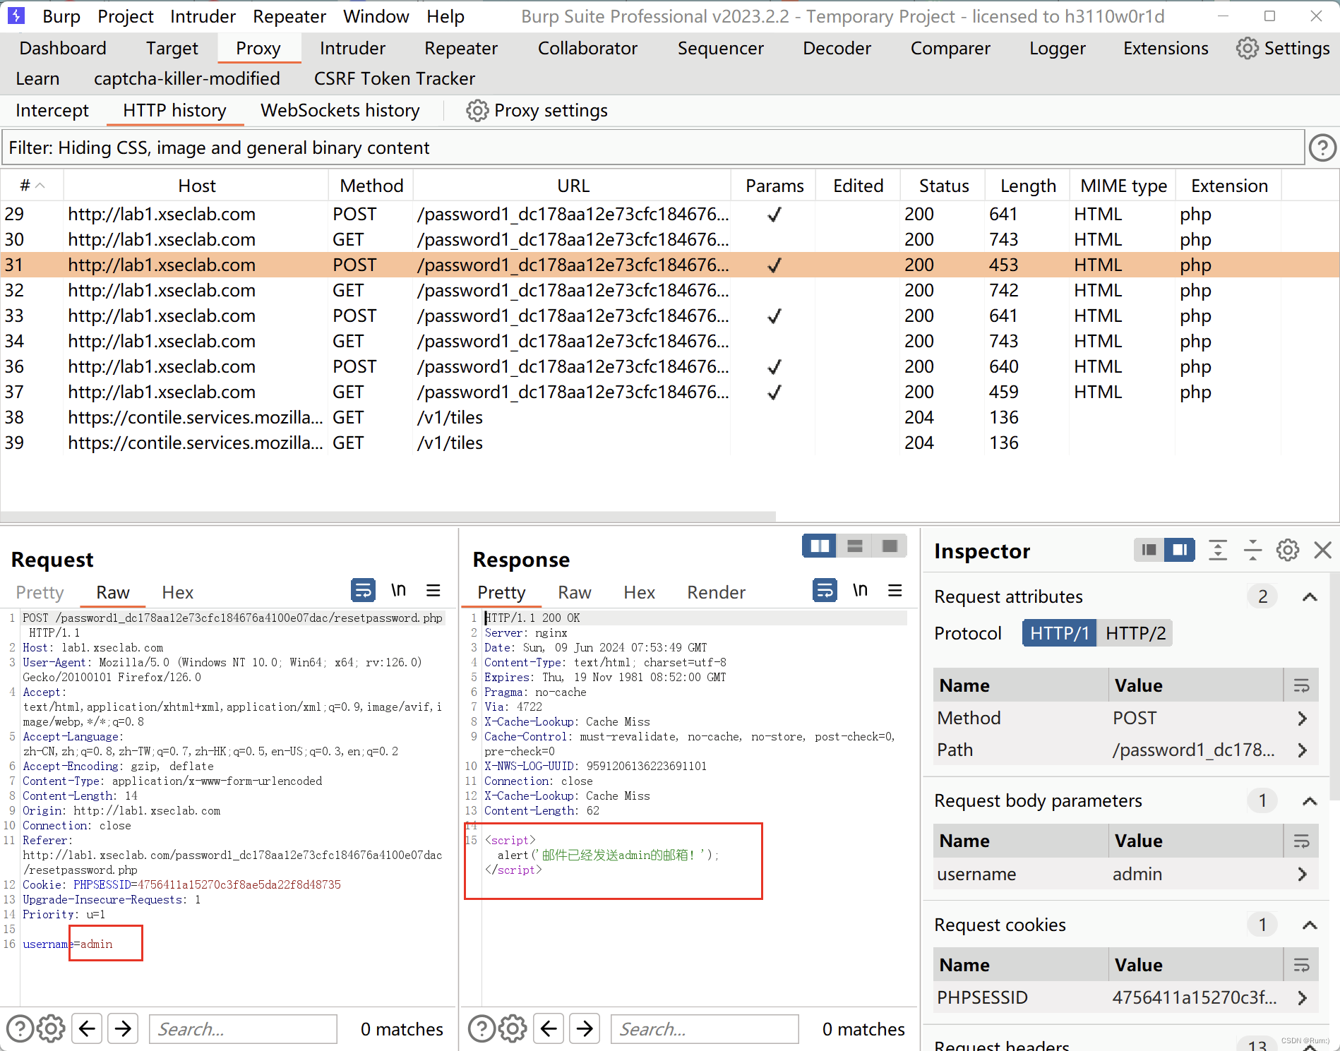Select top-bottom request/response layout
1340x1051 pixels.
point(855,546)
